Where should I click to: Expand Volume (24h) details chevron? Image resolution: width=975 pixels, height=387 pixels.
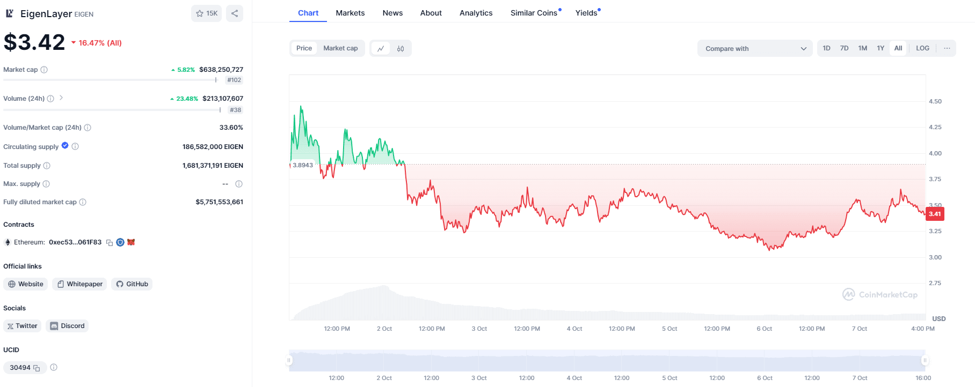coord(61,98)
